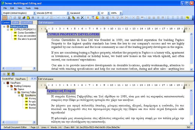
Task: Click the yellow icon at toolbar's far right
Action: click(187, 18)
